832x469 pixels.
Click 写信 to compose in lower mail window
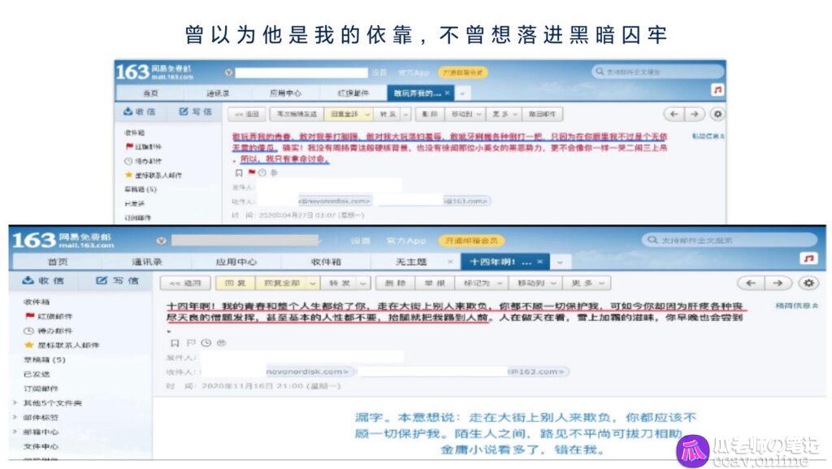(x=117, y=280)
